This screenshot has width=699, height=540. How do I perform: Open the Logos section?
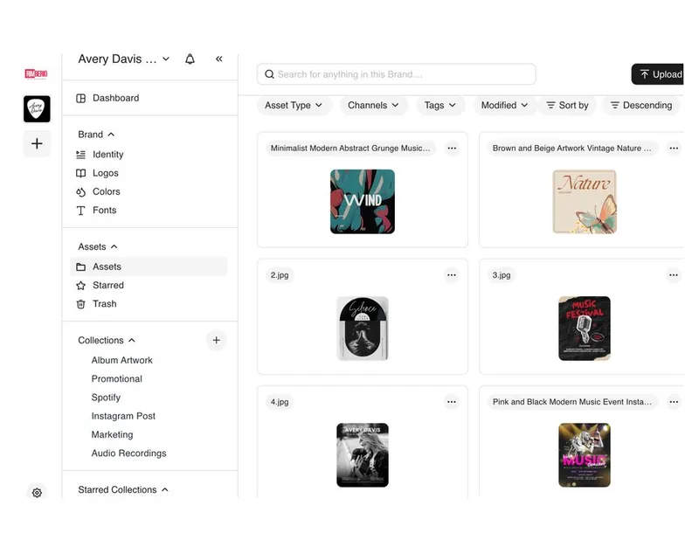(x=107, y=173)
